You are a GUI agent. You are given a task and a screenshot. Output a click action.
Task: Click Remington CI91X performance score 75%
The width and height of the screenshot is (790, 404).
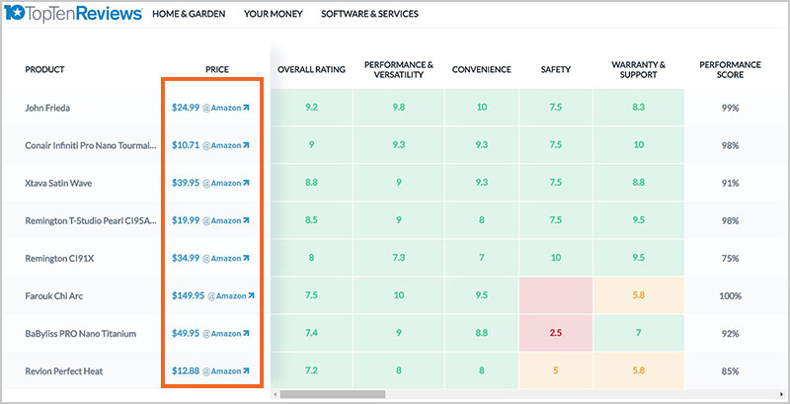[x=730, y=259]
